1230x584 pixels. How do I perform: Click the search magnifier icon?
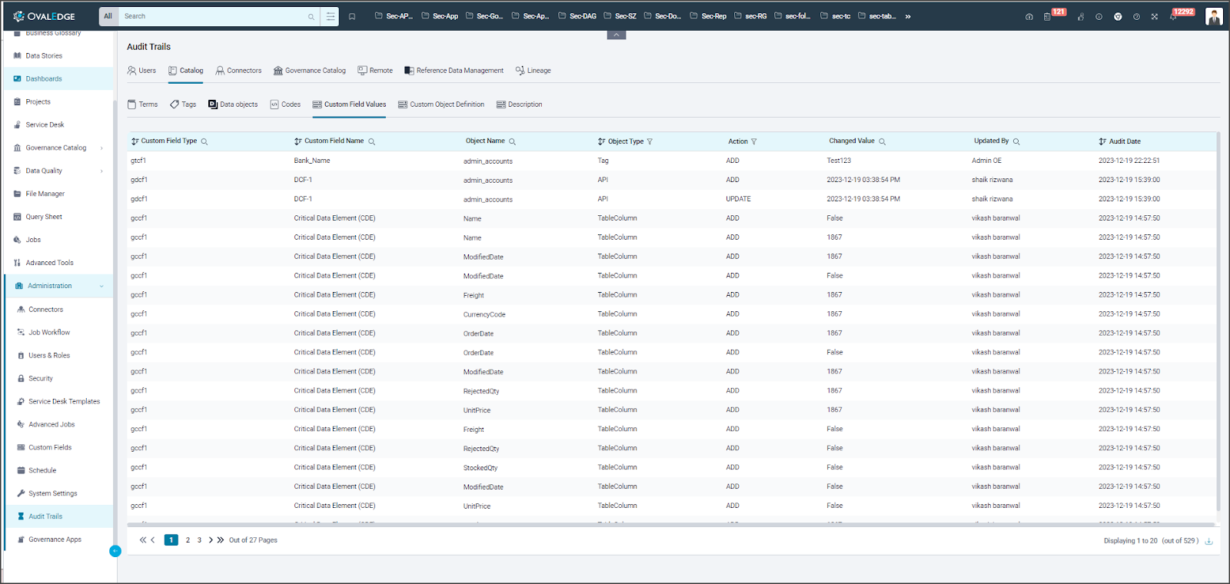pyautogui.click(x=311, y=16)
